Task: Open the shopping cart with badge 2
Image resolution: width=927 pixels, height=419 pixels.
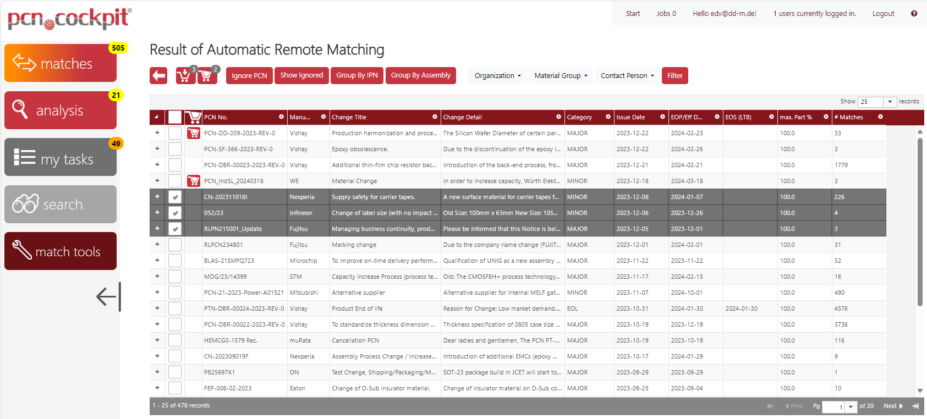Action: tap(207, 75)
